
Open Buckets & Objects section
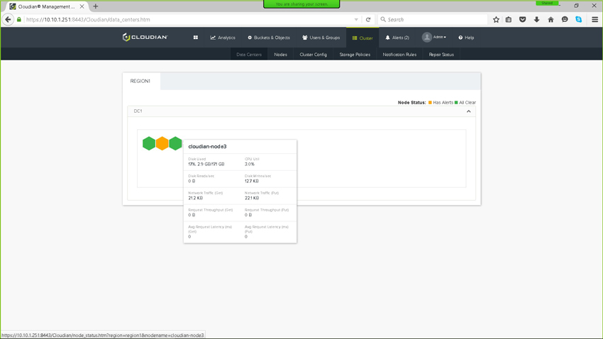[x=269, y=38]
